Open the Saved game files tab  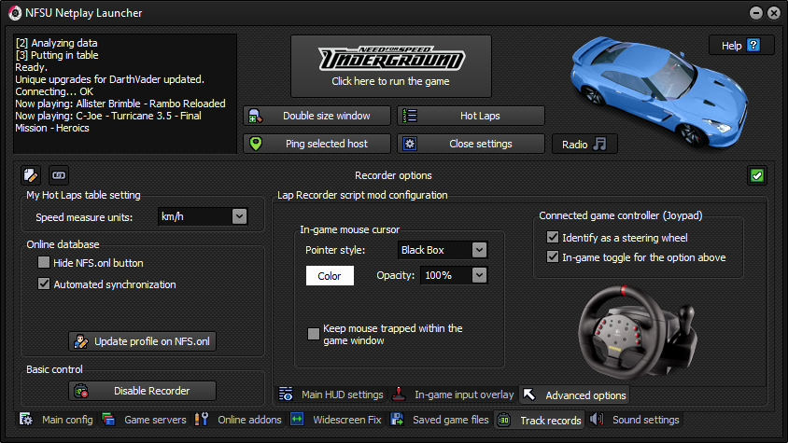440,420
